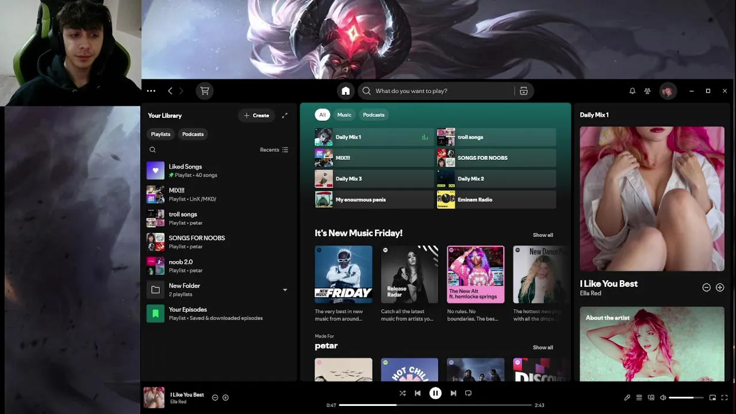Add to playlist in right panel
The image size is (736, 414).
point(720,287)
